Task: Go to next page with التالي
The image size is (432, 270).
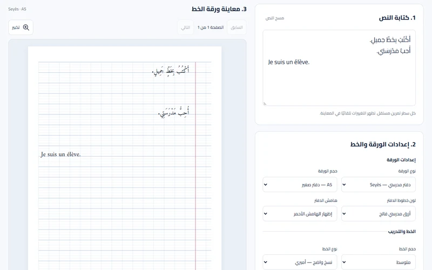Action: coord(185,28)
